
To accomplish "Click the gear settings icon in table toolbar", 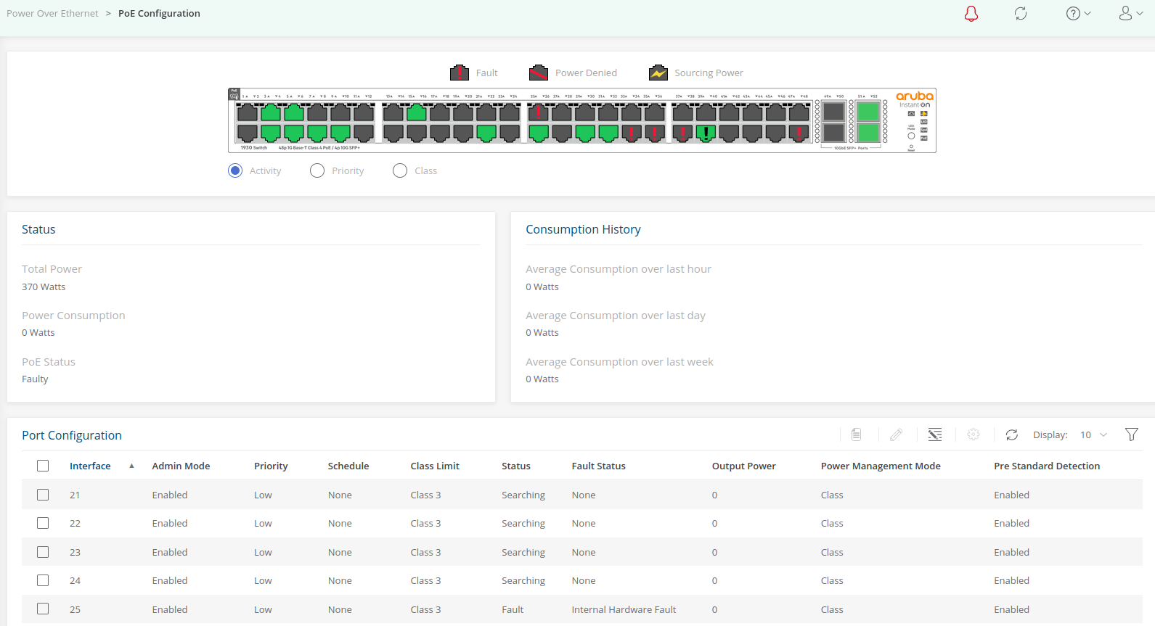I will click(x=974, y=435).
